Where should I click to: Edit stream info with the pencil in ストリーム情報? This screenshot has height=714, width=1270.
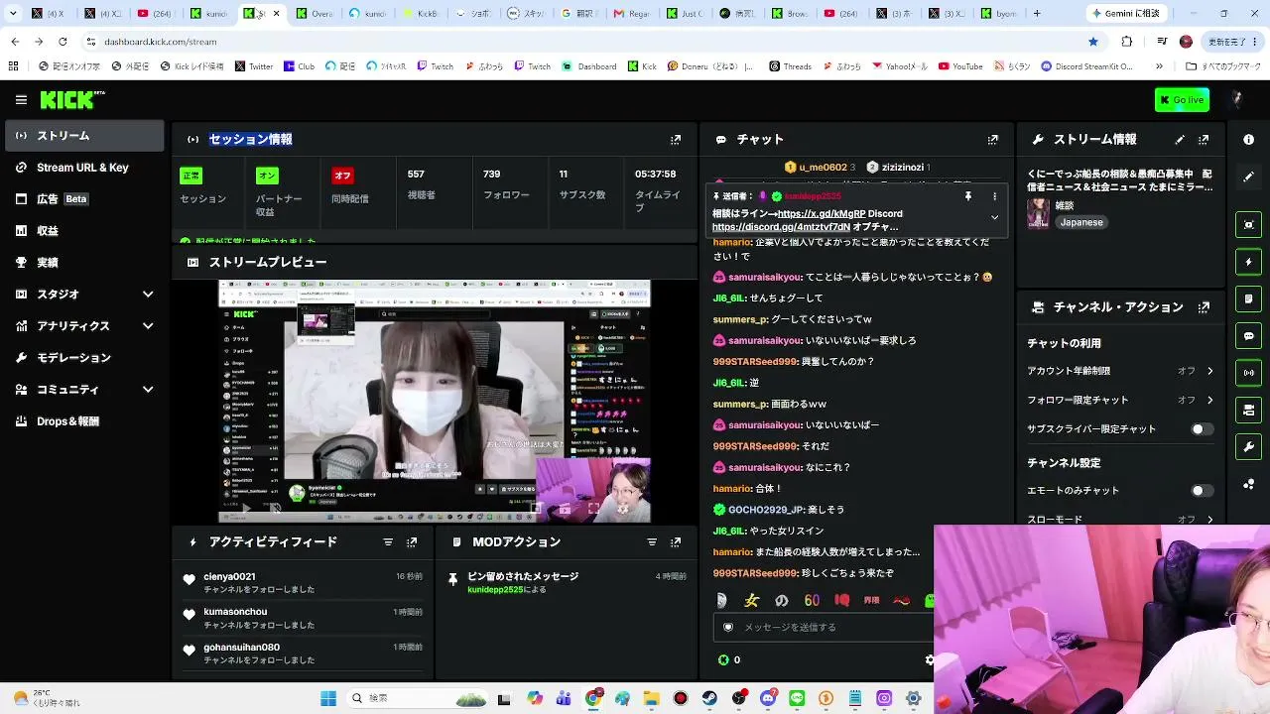pos(1180,140)
